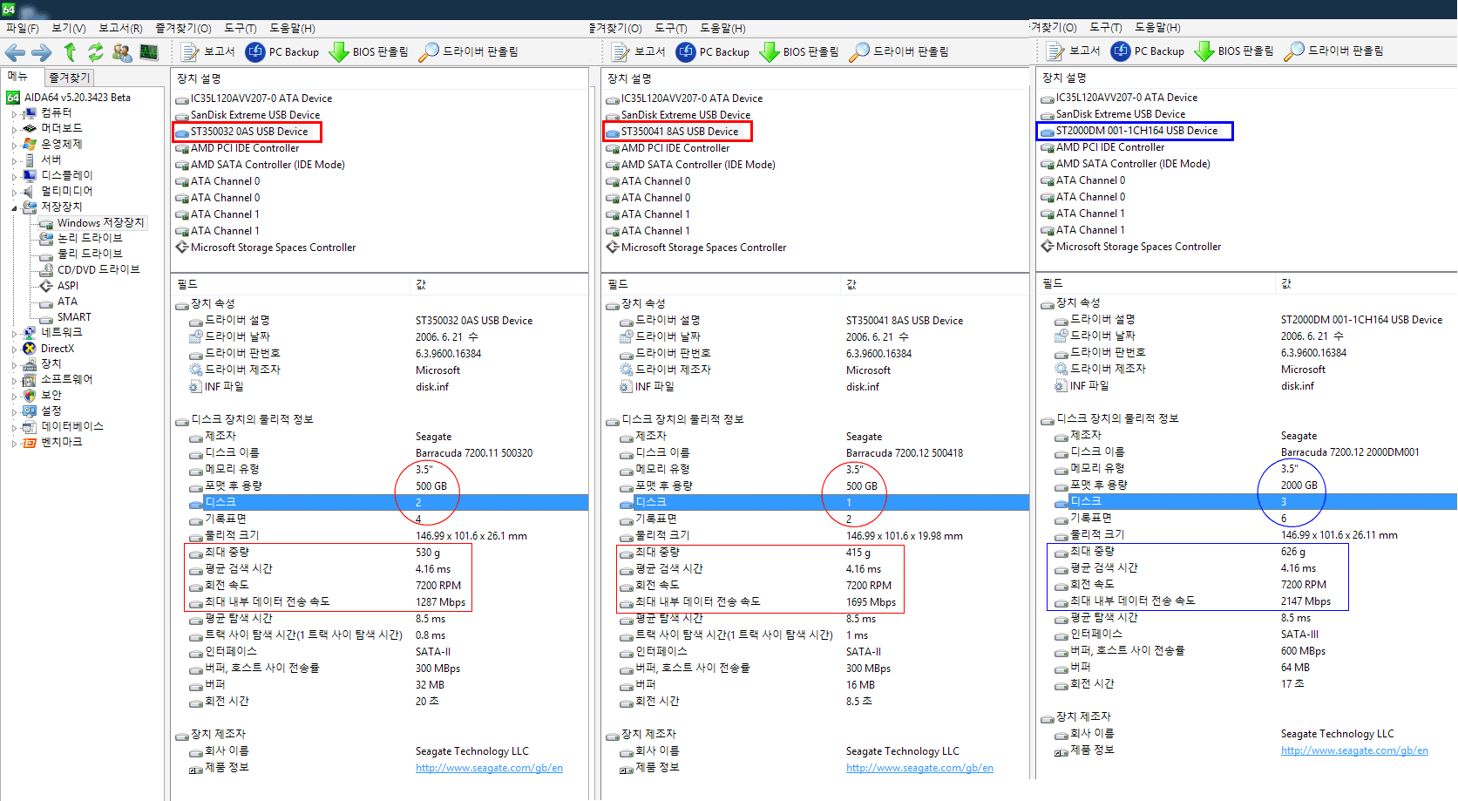The image size is (1458, 801).
Task: Open the 보기(V) menu
Action: pos(68,28)
